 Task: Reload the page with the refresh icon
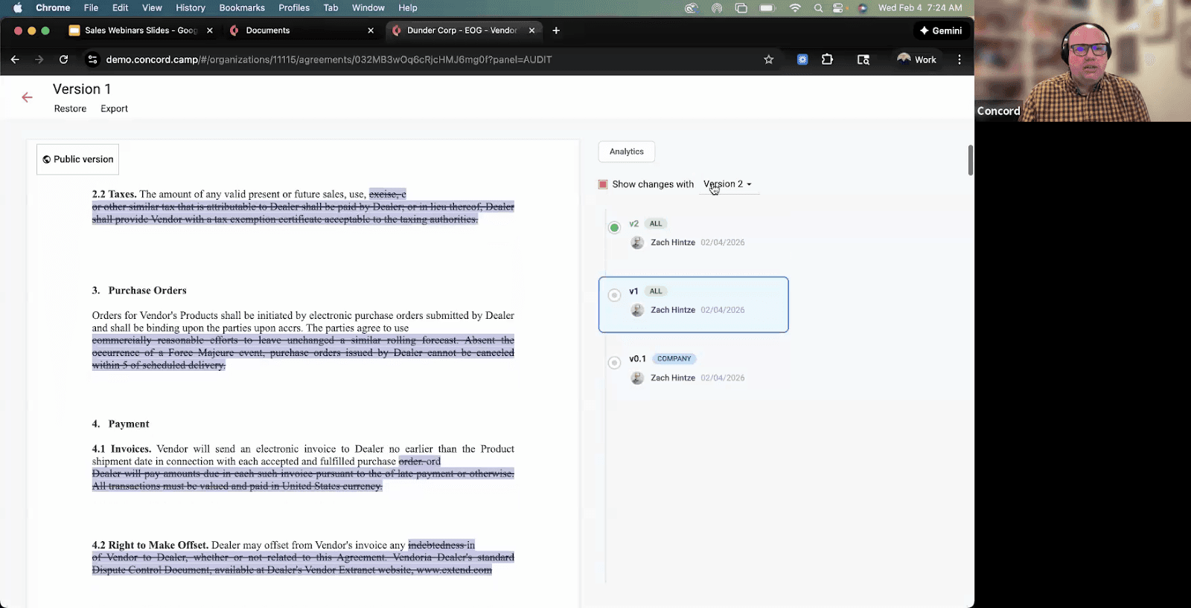pyautogui.click(x=64, y=59)
